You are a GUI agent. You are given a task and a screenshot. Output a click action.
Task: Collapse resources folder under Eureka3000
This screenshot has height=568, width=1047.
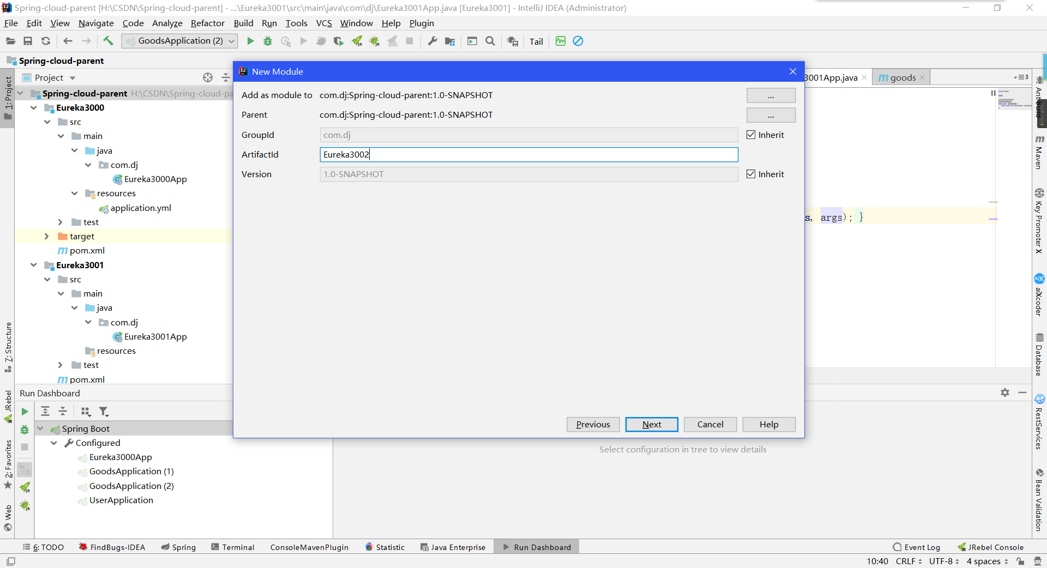coord(75,193)
